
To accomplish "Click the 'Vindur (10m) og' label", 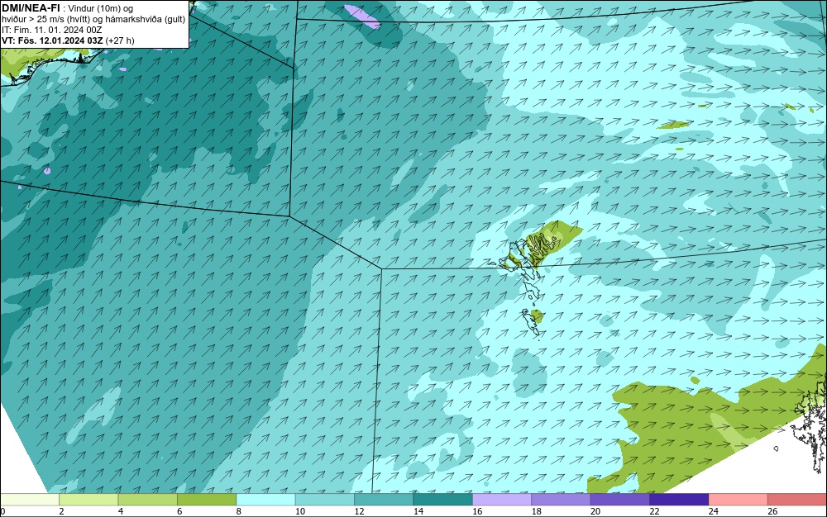I will click(100, 8).
